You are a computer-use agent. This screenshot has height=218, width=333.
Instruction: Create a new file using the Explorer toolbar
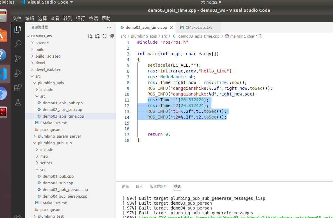(x=90, y=36)
